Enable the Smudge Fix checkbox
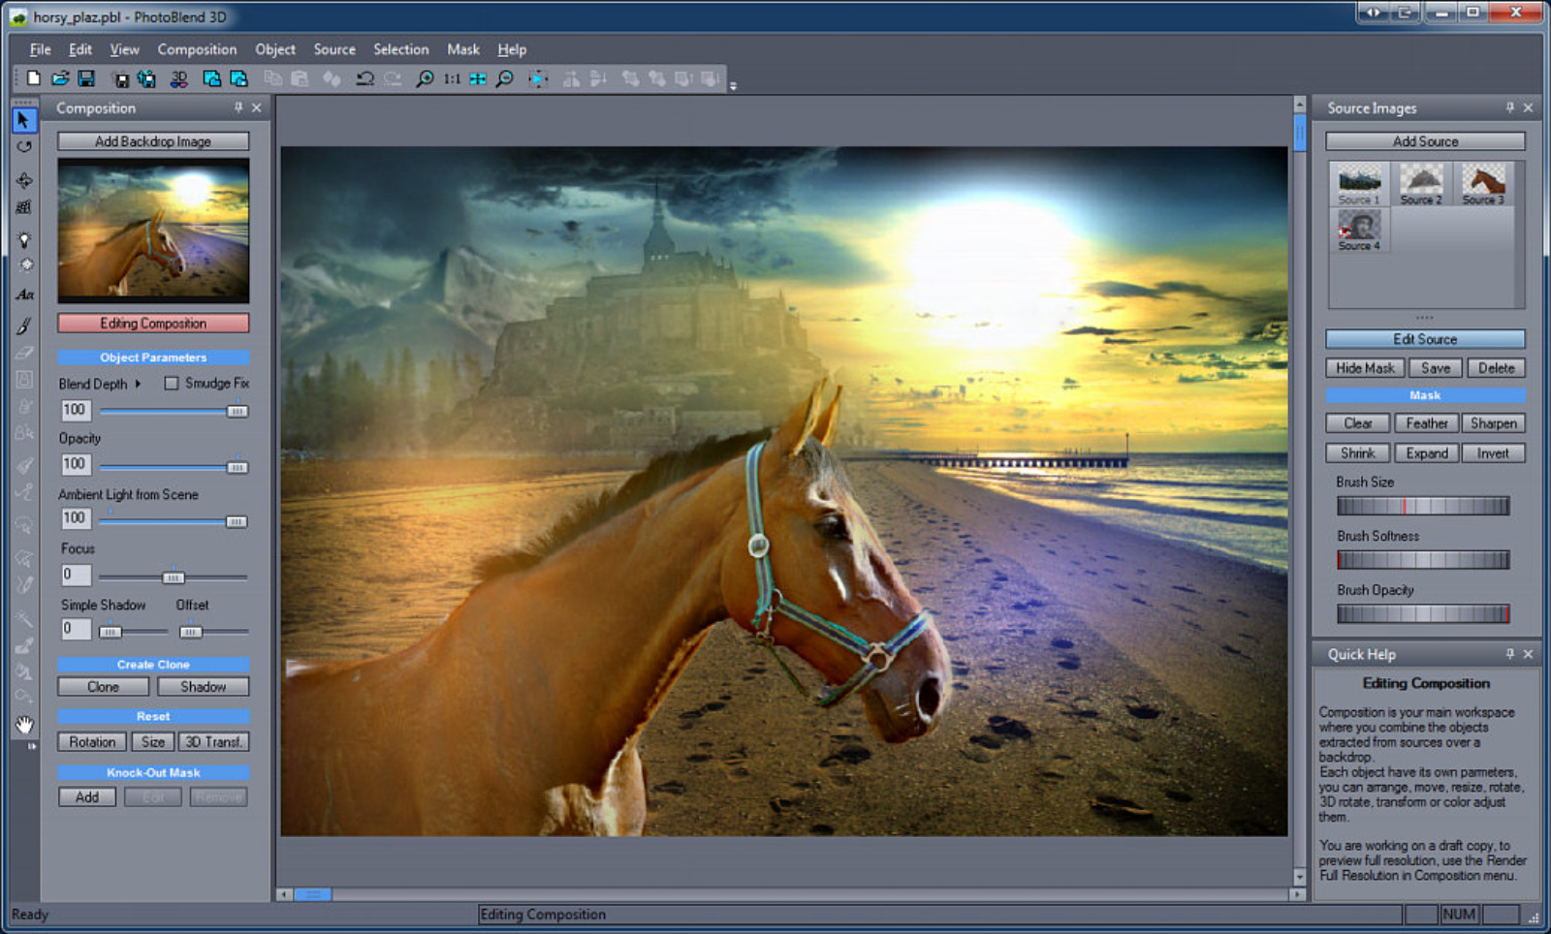This screenshot has width=1551, height=934. (x=172, y=384)
